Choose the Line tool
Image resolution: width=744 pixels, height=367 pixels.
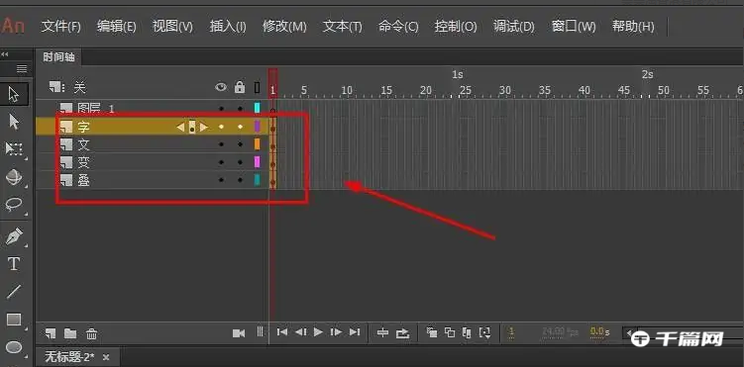click(x=14, y=292)
